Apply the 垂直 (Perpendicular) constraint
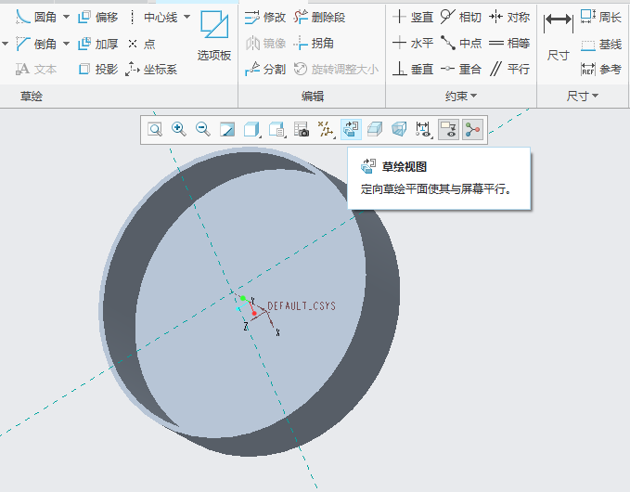Viewport: 630px width, 492px height. [x=413, y=69]
